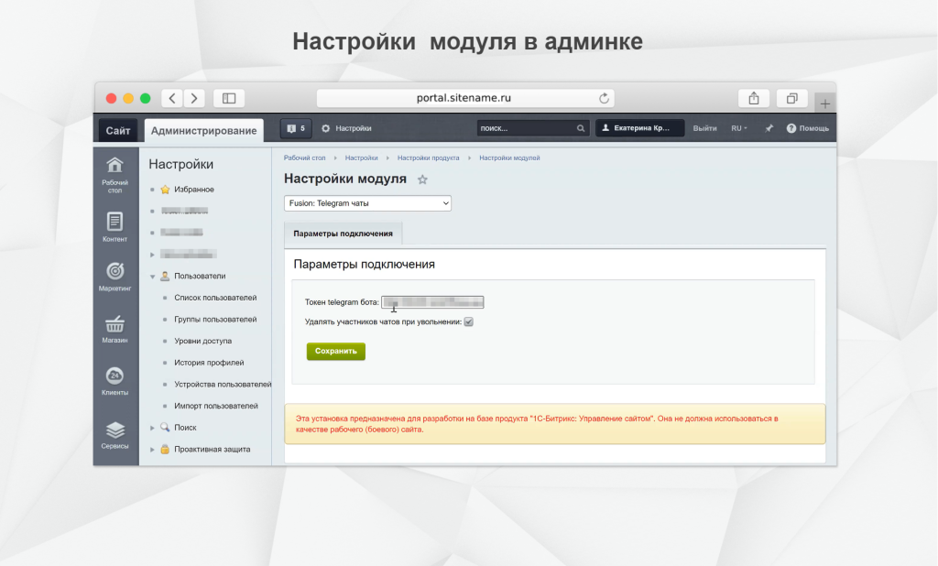Switch to the Администрирование tab
Screen dimensions: 938x566
(x=203, y=130)
